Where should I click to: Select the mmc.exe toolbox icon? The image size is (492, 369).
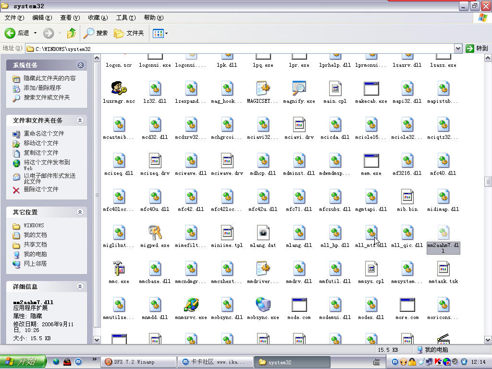[x=119, y=269]
